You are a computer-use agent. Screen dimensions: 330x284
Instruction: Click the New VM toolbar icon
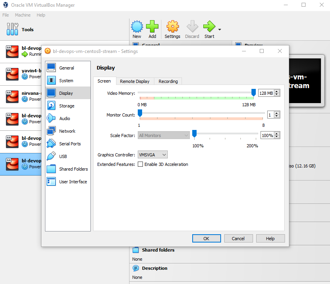point(137,26)
